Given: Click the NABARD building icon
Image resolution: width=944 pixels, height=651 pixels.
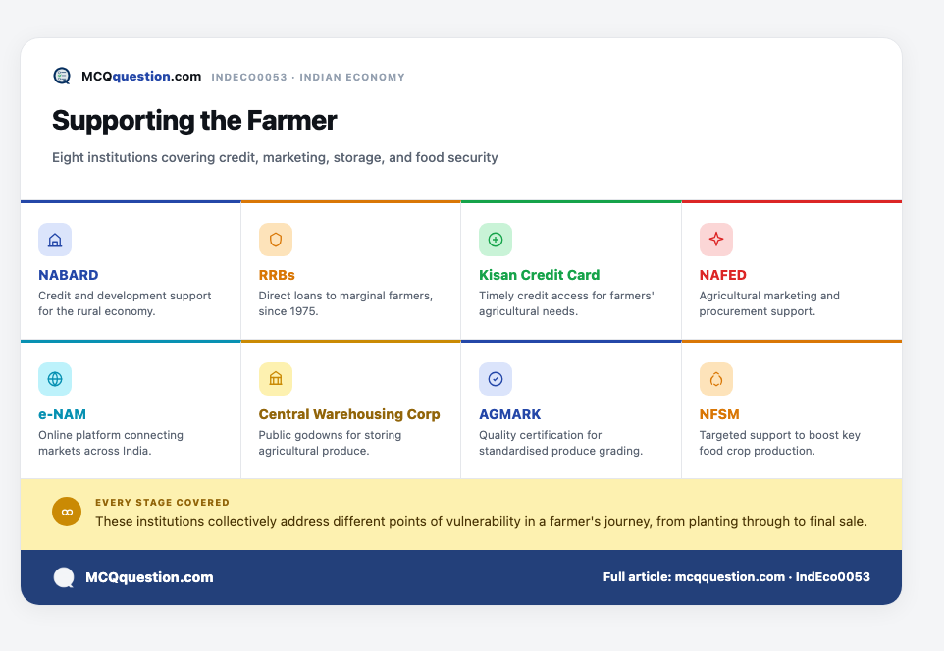Looking at the screenshot, I should (55, 240).
